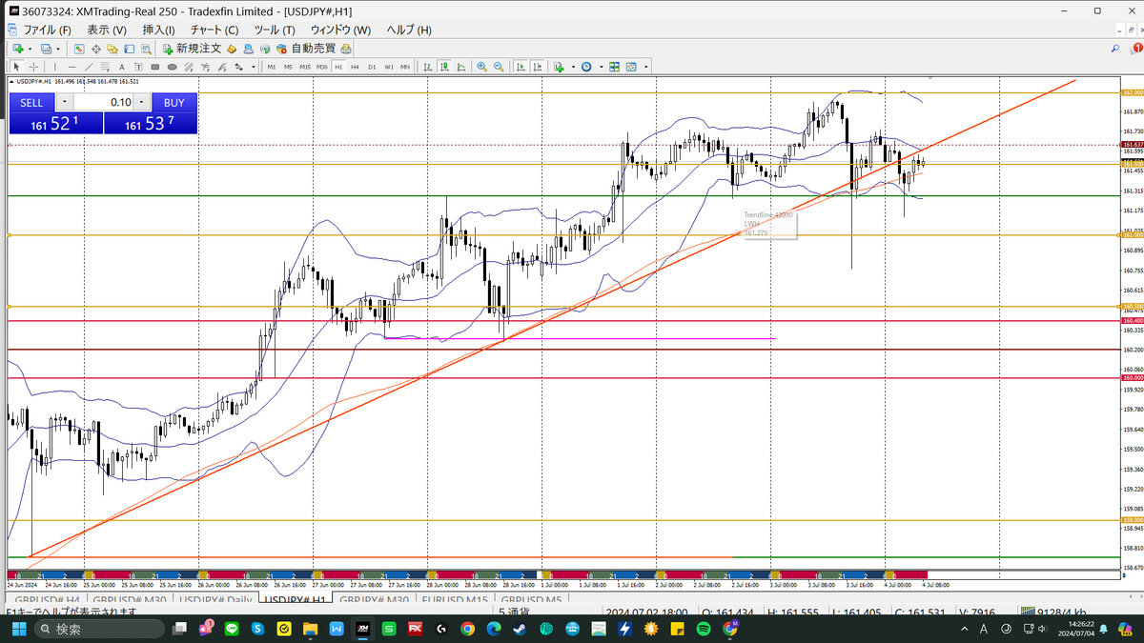Click the BUY button
Viewport: 1144px width, 643px height.
[x=174, y=102]
